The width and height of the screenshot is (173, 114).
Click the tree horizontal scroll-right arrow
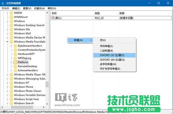pyautogui.click(x=44, y=107)
